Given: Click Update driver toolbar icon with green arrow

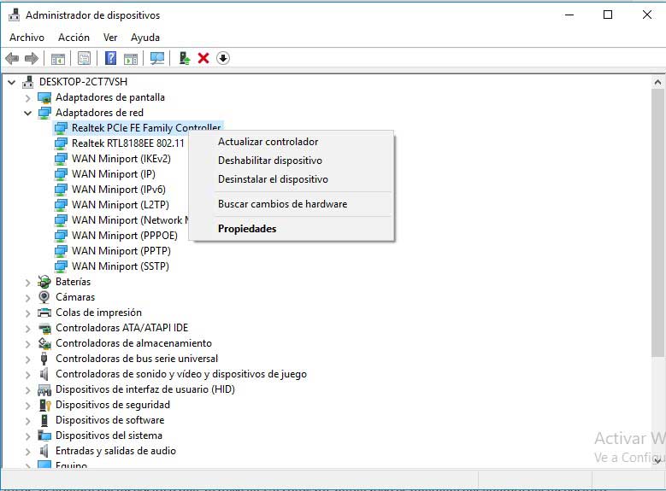Looking at the screenshot, I should pyautogui.click(x=185, y=58).
